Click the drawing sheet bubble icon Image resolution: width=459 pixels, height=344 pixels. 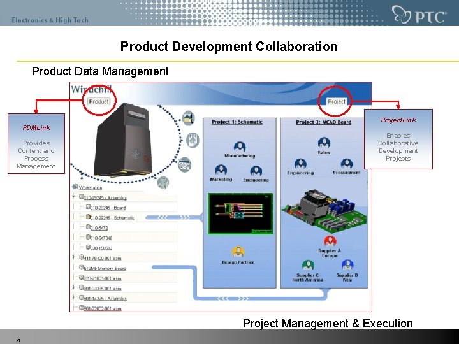[185, 165]
